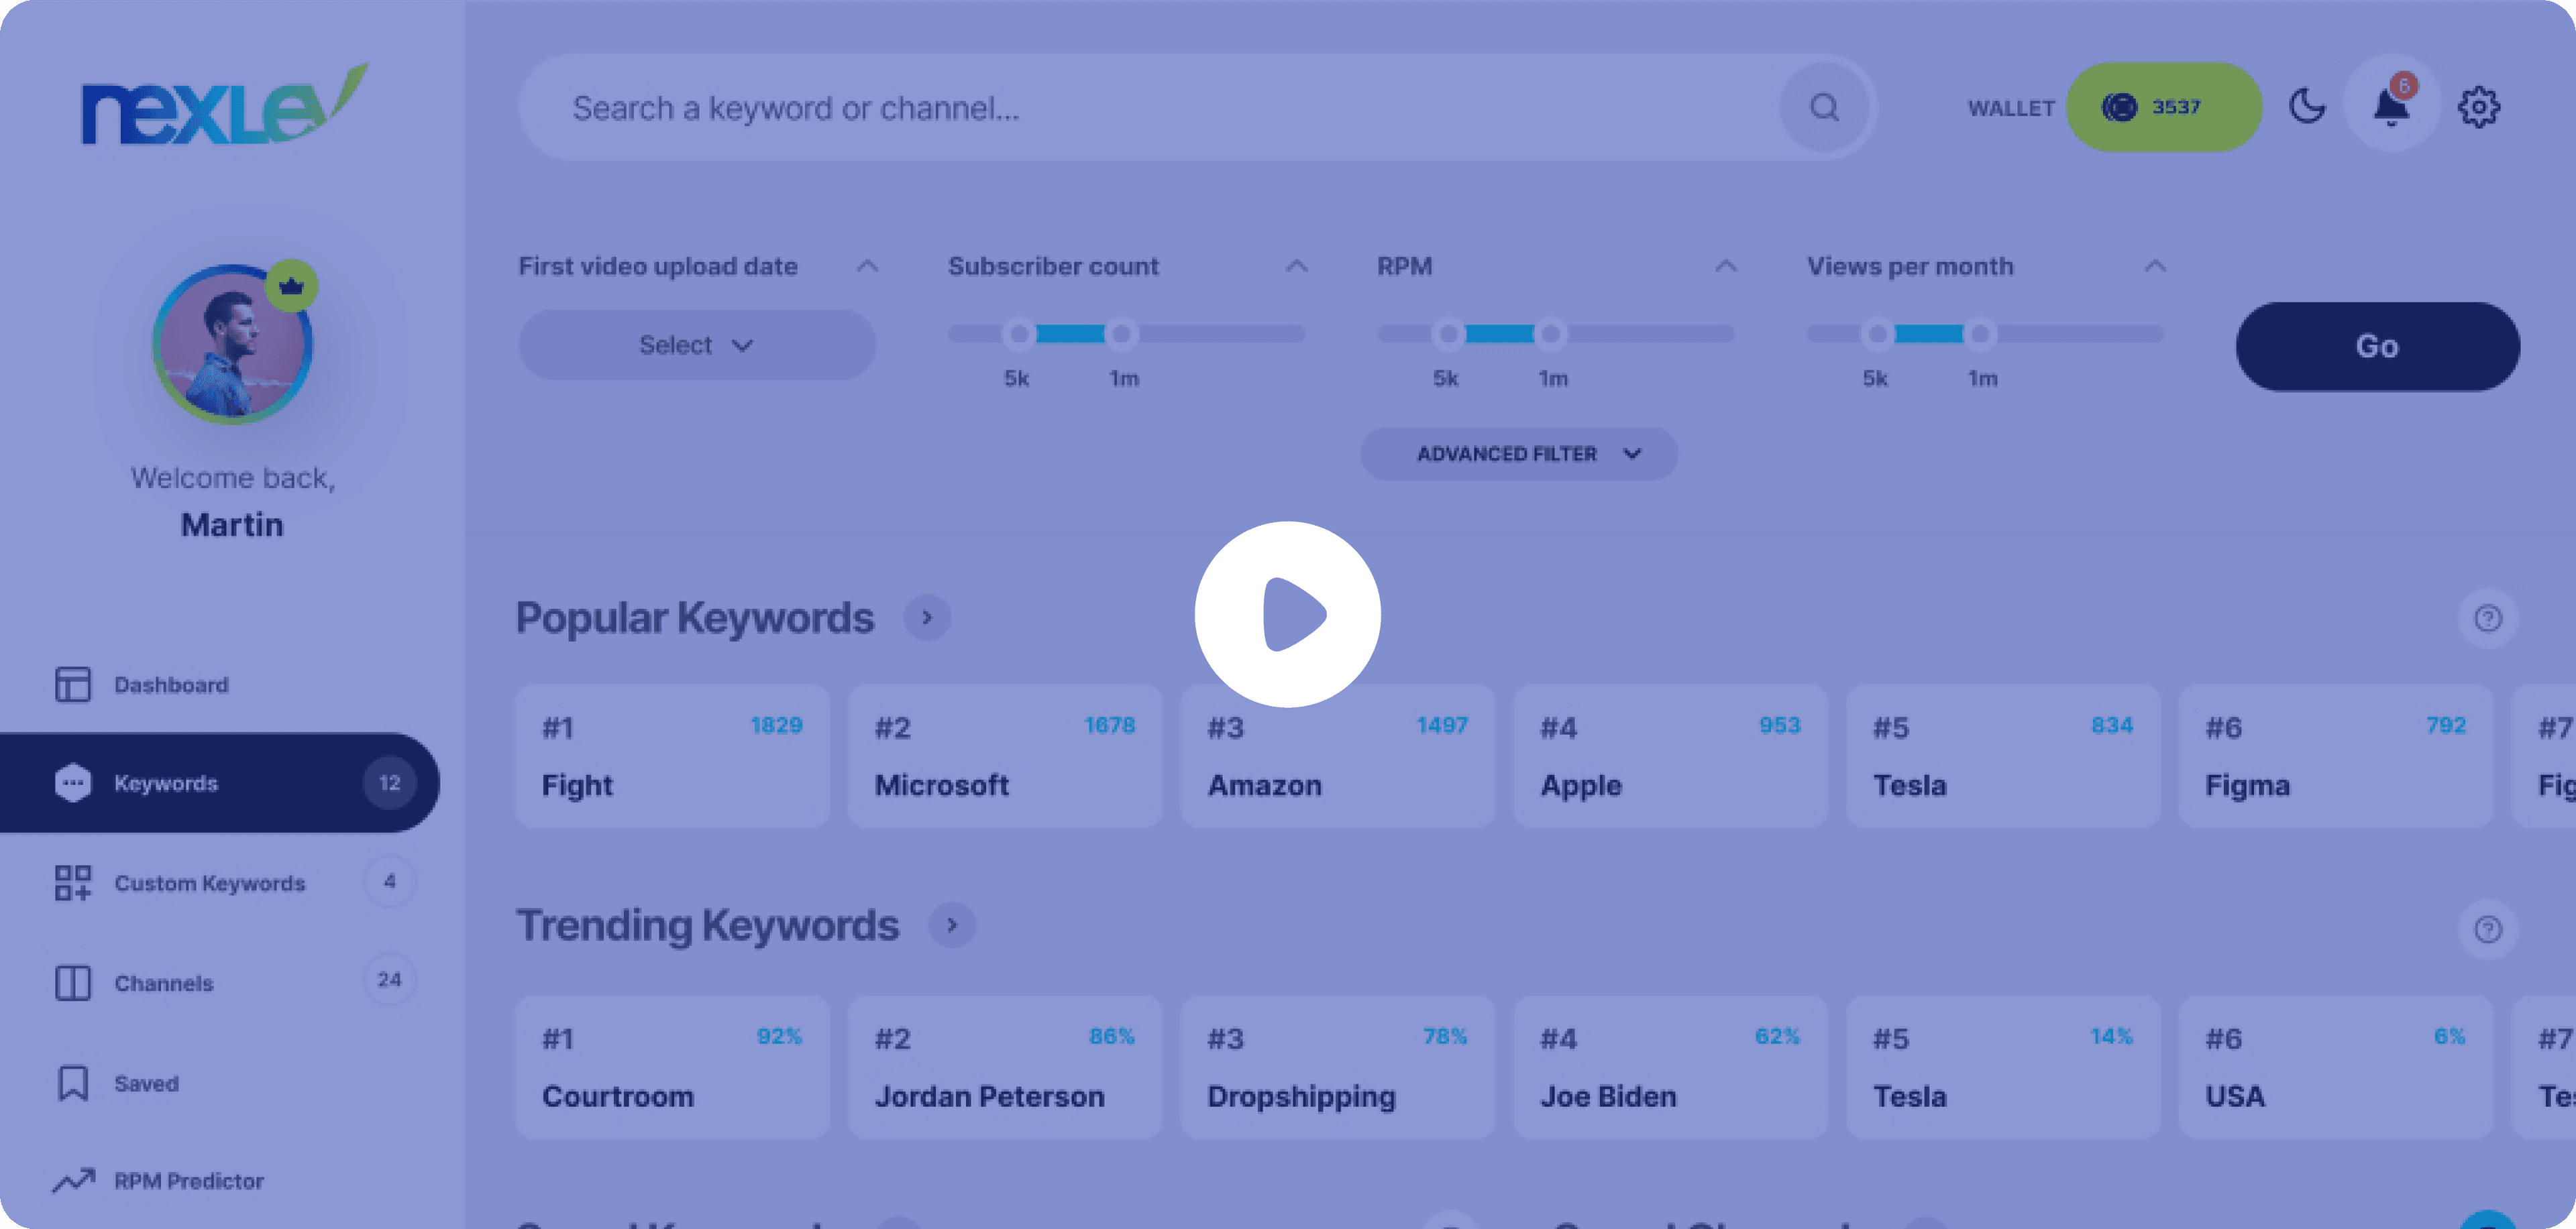Click the Channels count badge 24

389,979
